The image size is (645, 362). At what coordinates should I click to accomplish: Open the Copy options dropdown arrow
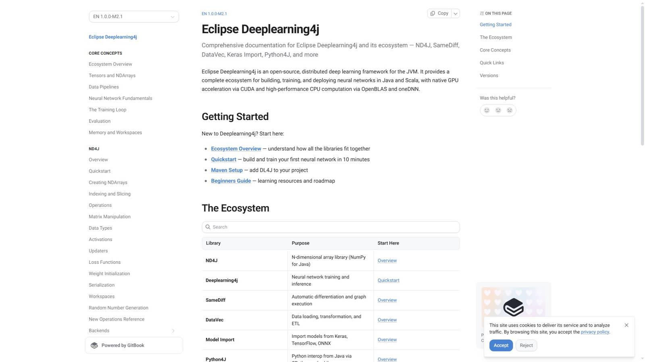(x=456, y=13)
